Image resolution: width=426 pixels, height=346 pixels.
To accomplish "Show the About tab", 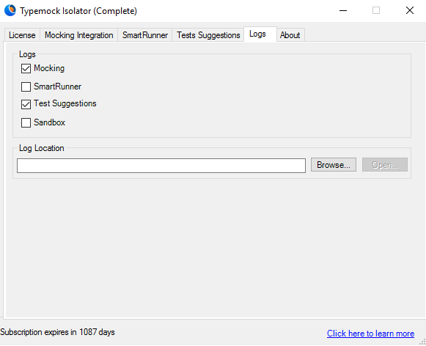I will coord(290,35).
